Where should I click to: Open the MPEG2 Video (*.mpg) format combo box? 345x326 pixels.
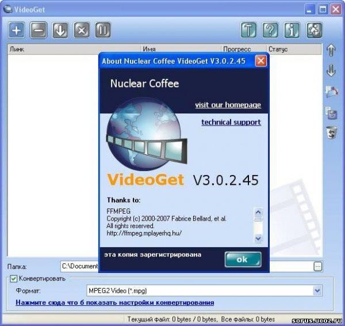point(204,291)
